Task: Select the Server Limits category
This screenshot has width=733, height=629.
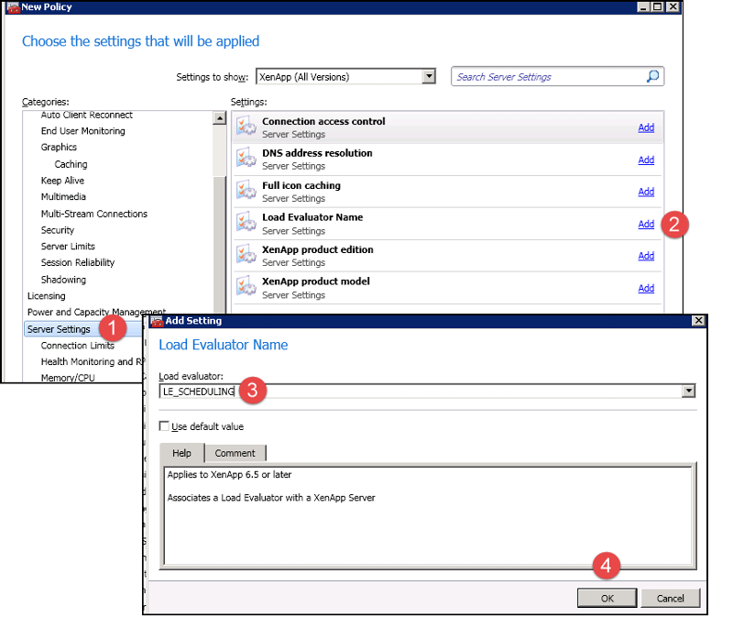Action: (x=68, y=246)
